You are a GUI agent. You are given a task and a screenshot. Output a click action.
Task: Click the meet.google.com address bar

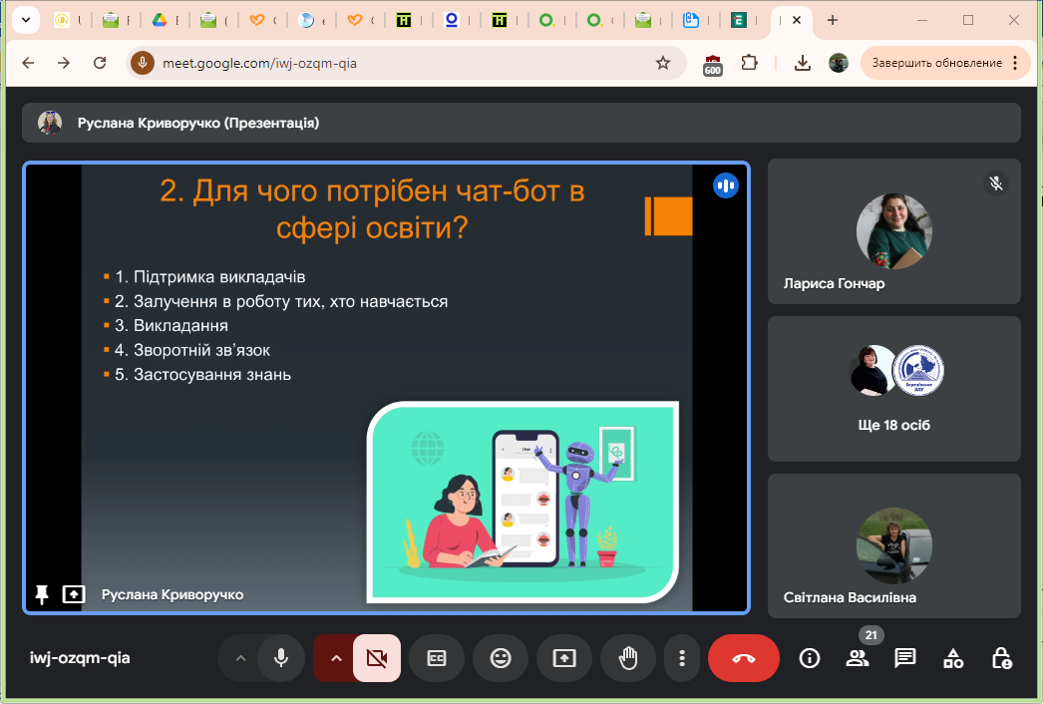pyautogui.click(x=399, y=63)
